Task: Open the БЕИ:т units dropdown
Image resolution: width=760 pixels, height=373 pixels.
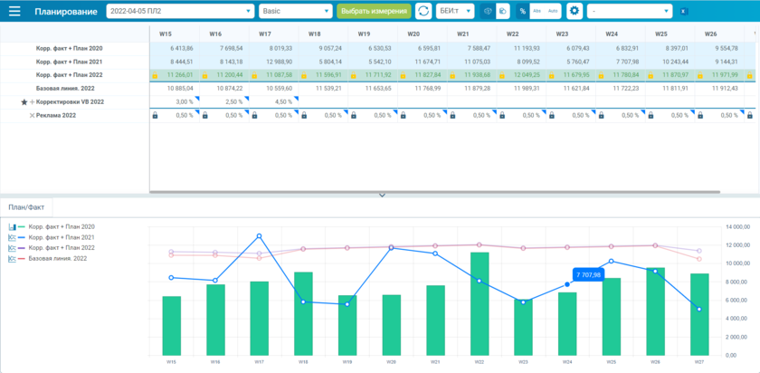Action: click(x=455, y=12)
